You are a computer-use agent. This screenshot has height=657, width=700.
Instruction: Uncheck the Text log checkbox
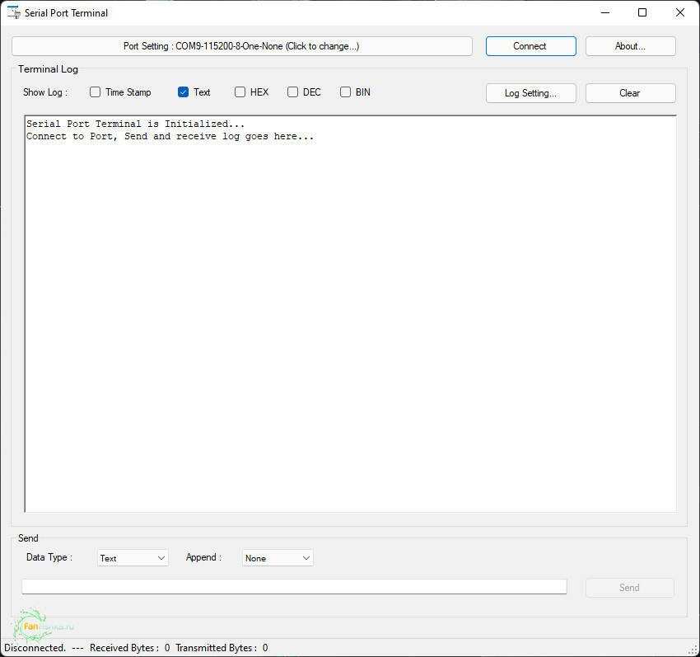(184, 92)
